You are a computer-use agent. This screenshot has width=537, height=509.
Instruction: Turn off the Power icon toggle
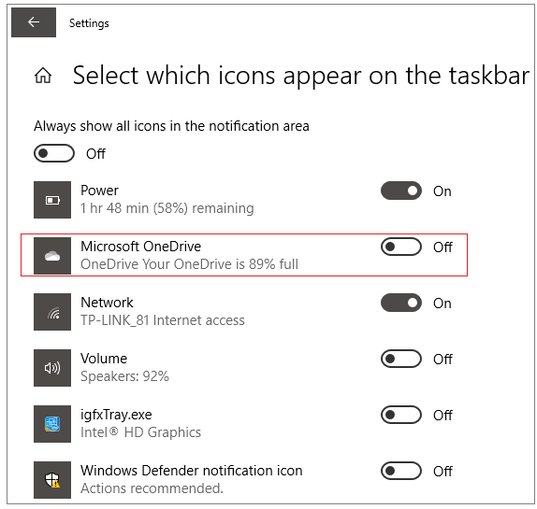[x=401, y=191]
